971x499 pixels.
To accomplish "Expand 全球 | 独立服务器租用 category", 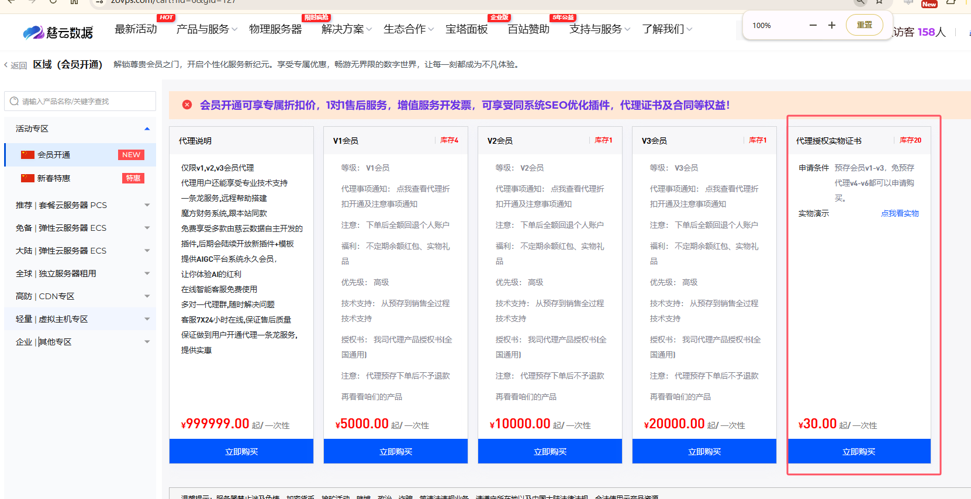I will coord(147,273).
